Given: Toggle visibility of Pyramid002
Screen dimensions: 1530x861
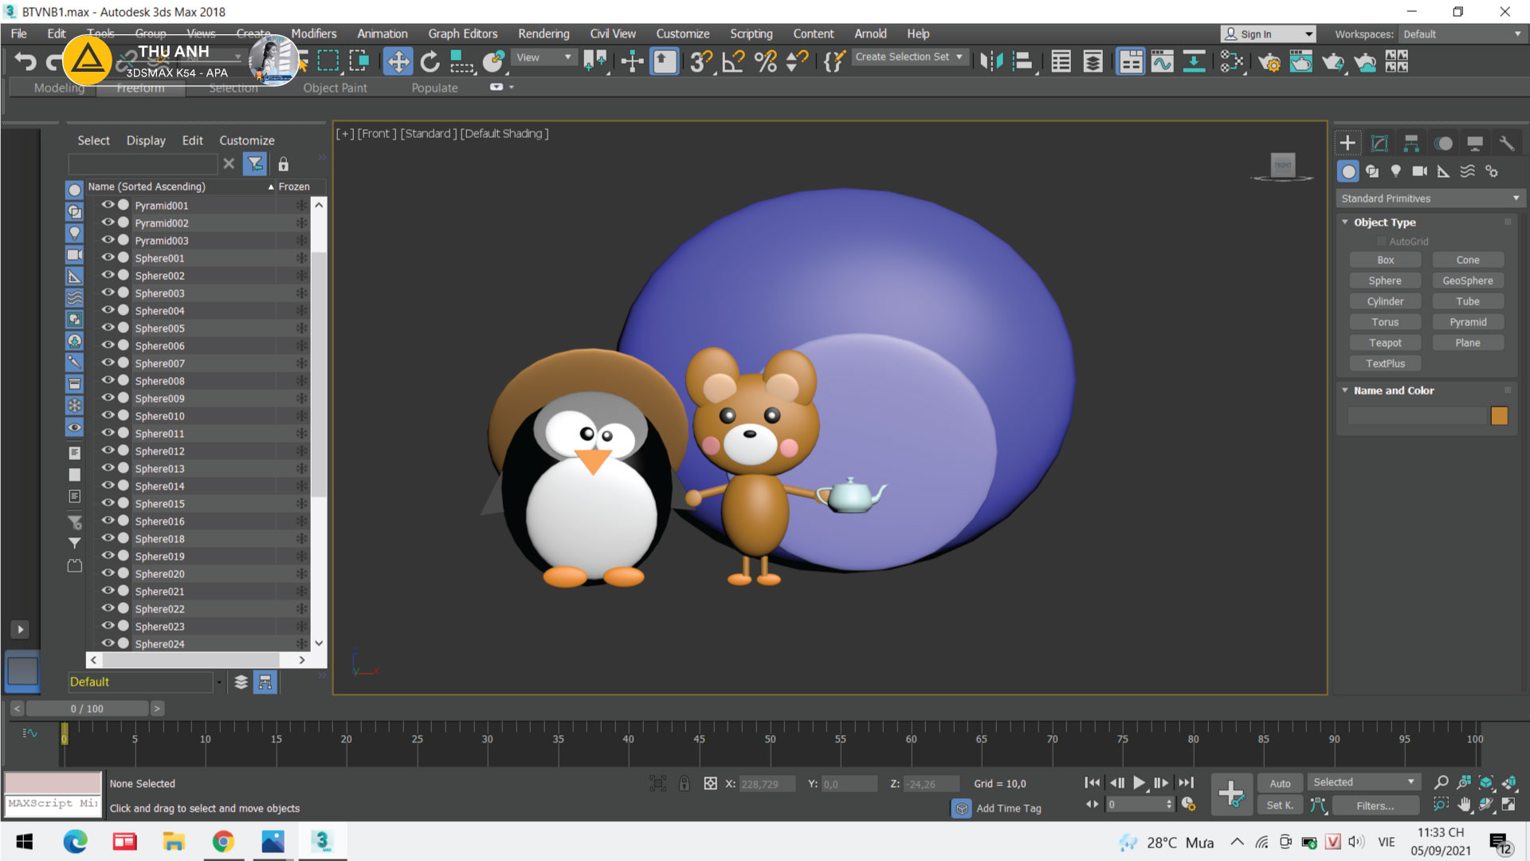Looking at the screenshot, I should pos(108,222).
